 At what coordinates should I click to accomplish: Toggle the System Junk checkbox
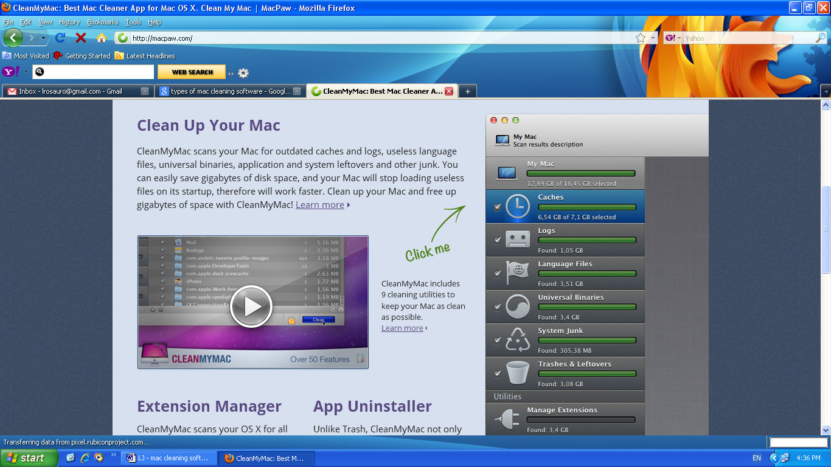coord(498,341)
